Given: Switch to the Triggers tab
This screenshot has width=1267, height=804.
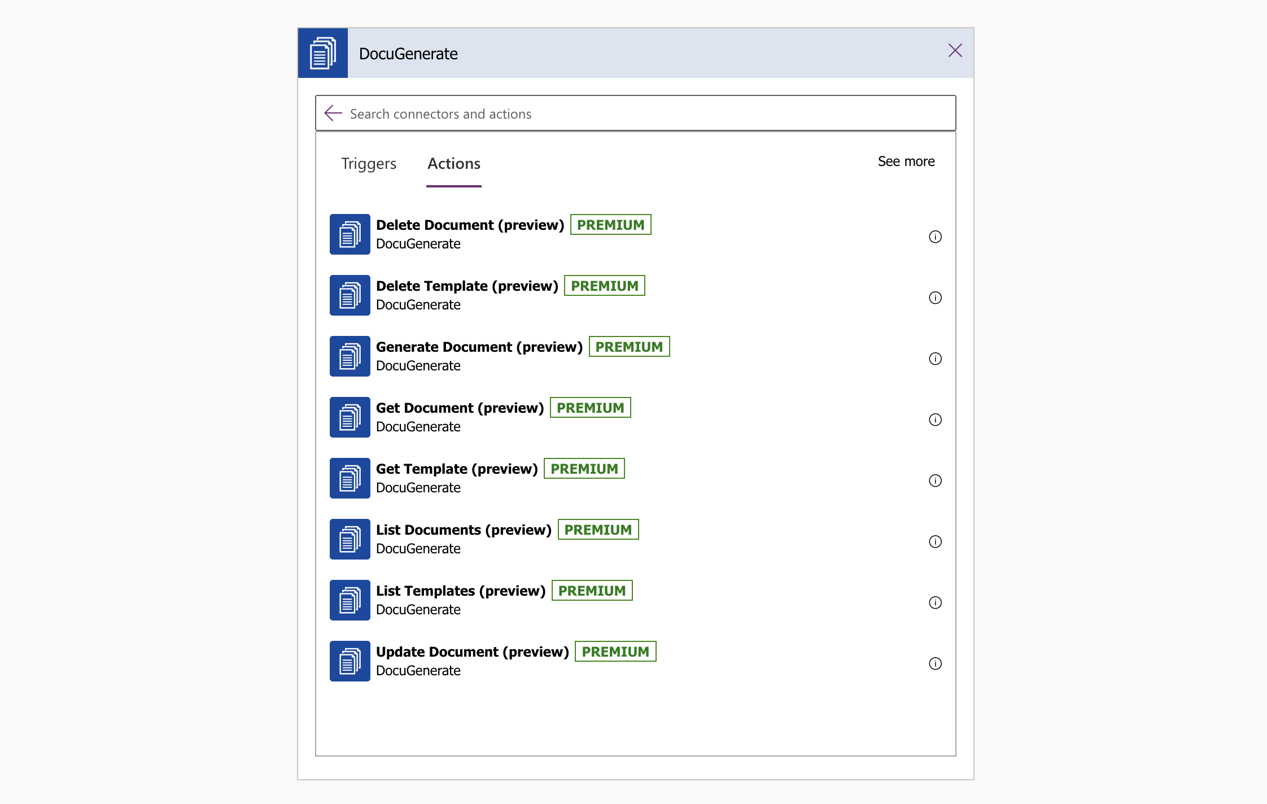Looking at the screenshot, I should tap(369, 164).
